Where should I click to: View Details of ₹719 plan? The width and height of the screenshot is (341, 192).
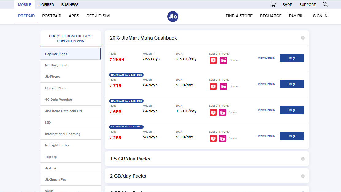pyautogui.click(x=266, y=84)
